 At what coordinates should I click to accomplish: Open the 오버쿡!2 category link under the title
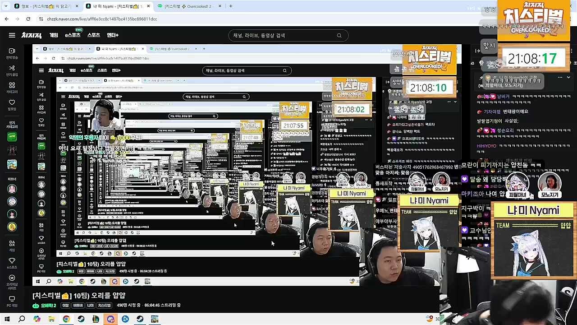pyautogui.click(x=45, y=306)
